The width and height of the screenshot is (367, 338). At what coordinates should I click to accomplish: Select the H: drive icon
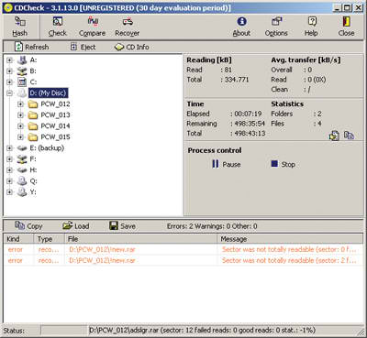pos(22,170)
